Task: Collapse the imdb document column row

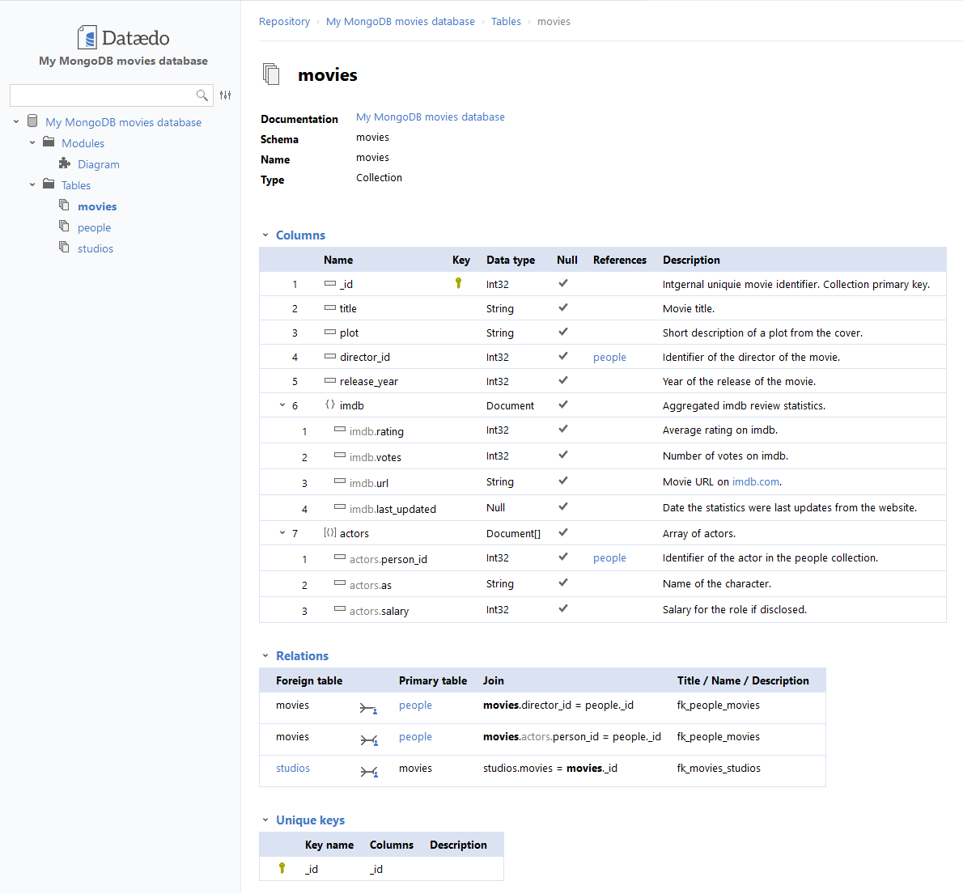Action: click(282, 405)
